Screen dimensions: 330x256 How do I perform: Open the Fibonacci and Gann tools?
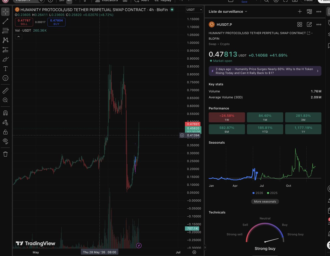point(5,31)
